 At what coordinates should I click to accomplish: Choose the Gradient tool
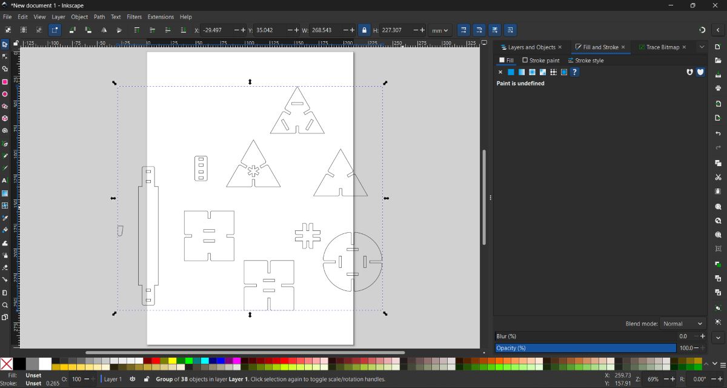pos(5,193)
